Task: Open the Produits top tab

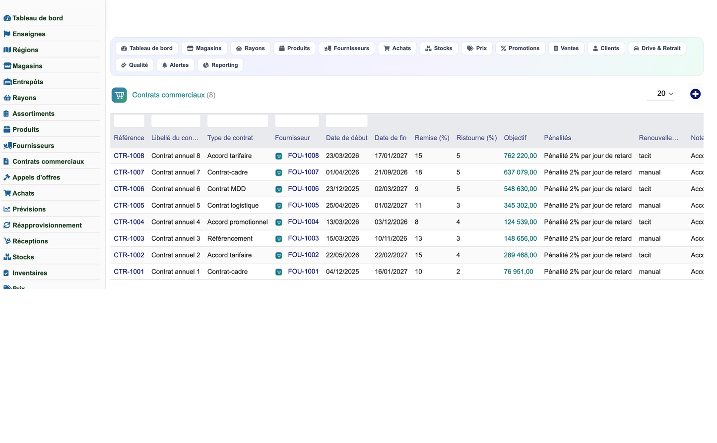Action: click(x=294, y=48)
